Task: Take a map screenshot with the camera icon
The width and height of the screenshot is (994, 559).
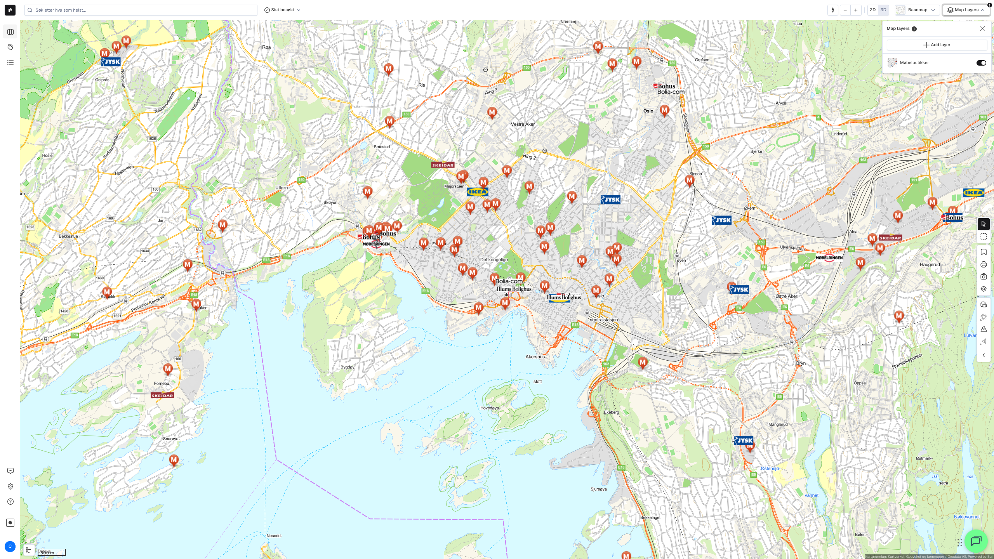Action: [x=984, y=277]
